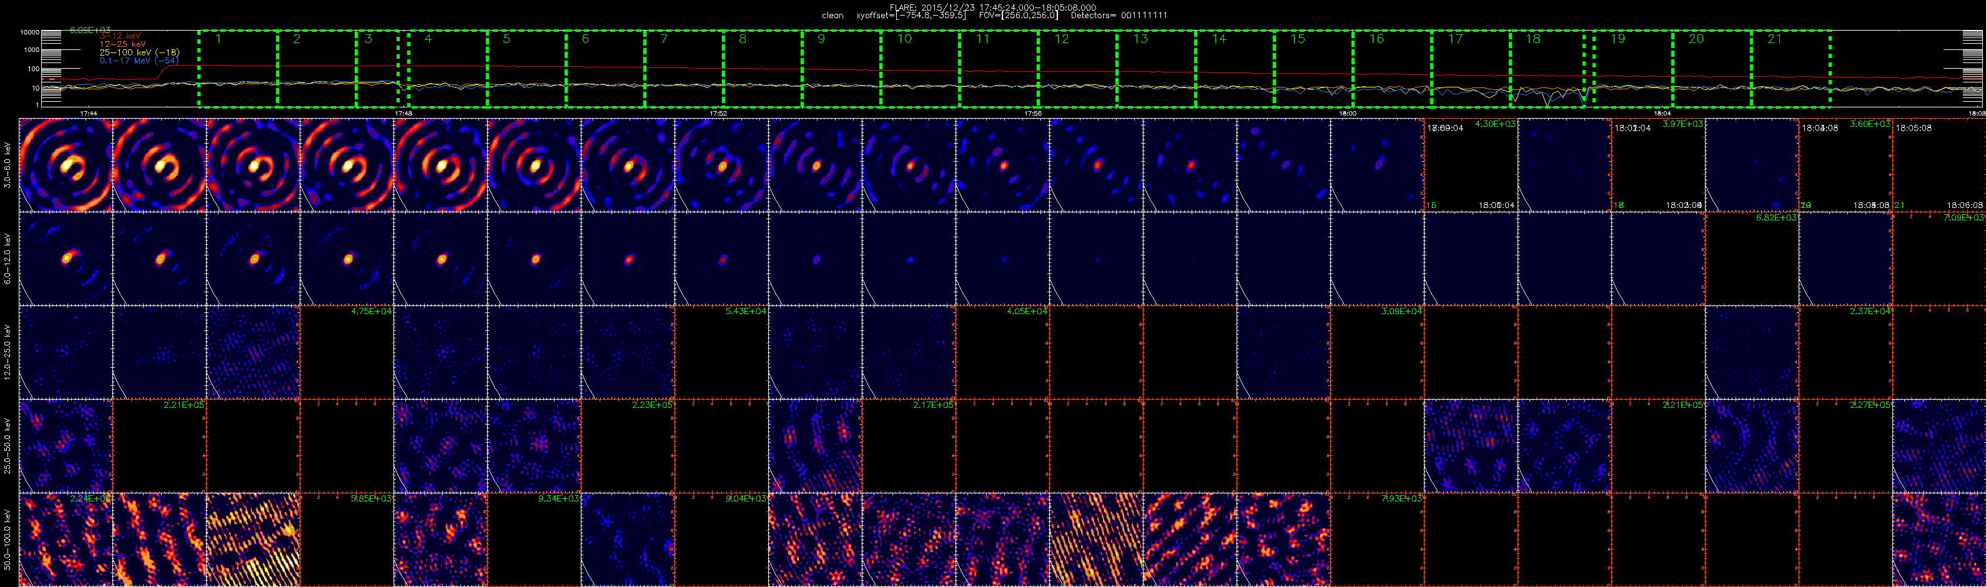Click the blue '0.1-17 MeV (-54)' legend entry
Image resolution: width=1986 pixels, height=587 pixels.
point(139,60)
